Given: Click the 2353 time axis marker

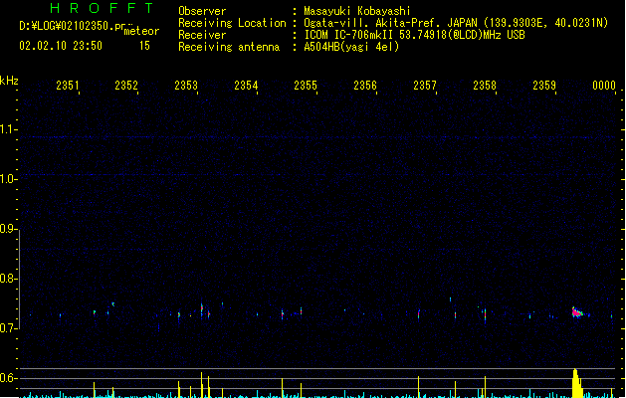Looking at the screenshot, I should [x=186, y=85].
